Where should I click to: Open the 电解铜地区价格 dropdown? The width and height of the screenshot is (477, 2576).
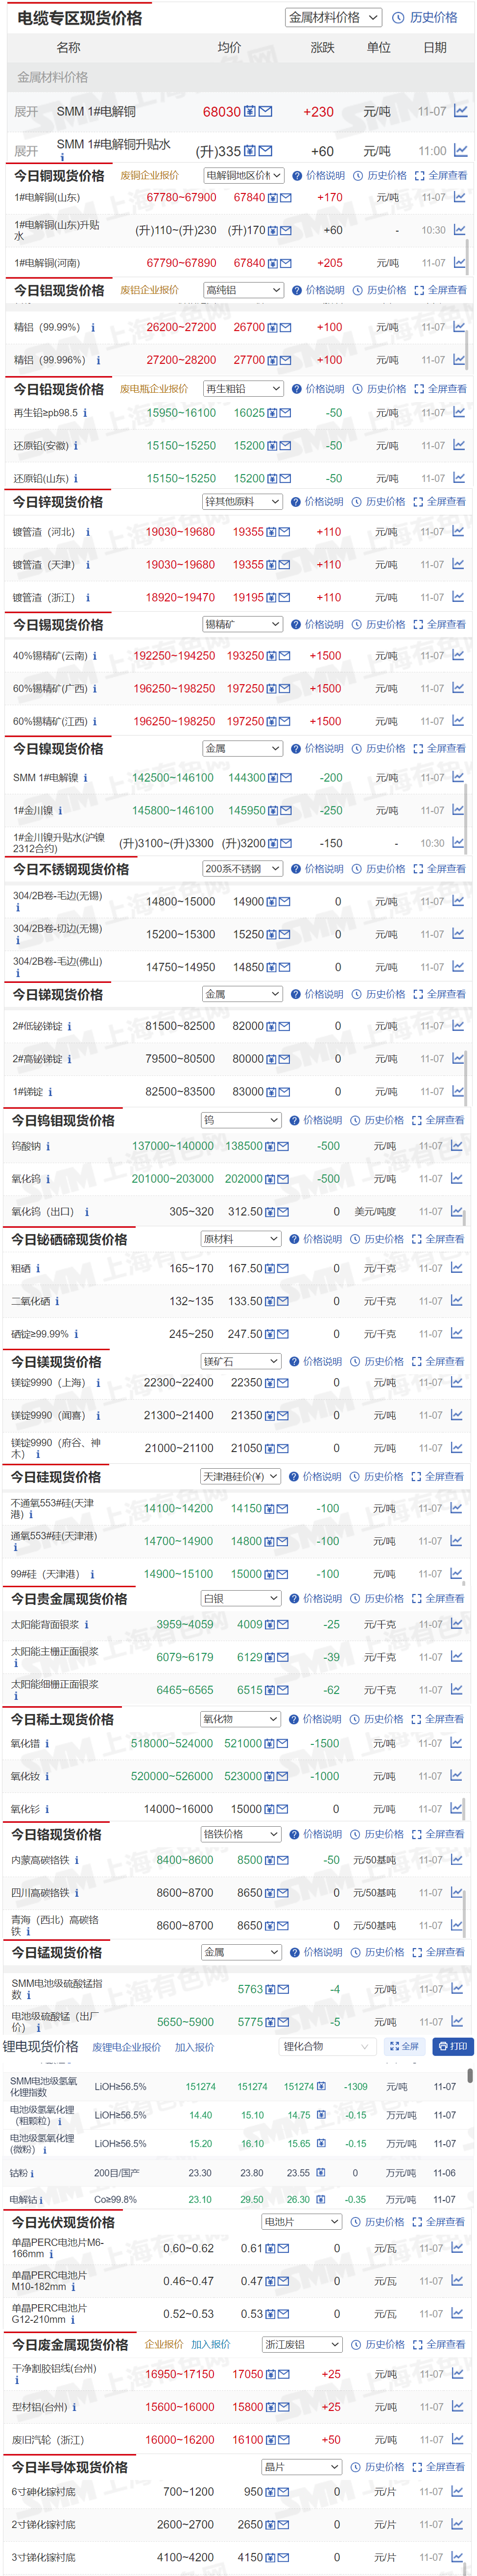pyautogui.click(x=245, y=176)
